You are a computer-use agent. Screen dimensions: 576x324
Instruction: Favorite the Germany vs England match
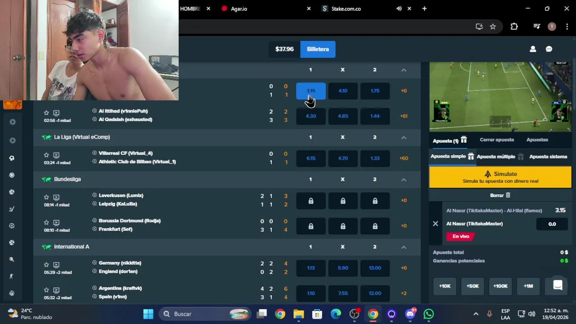click(46, 265)
